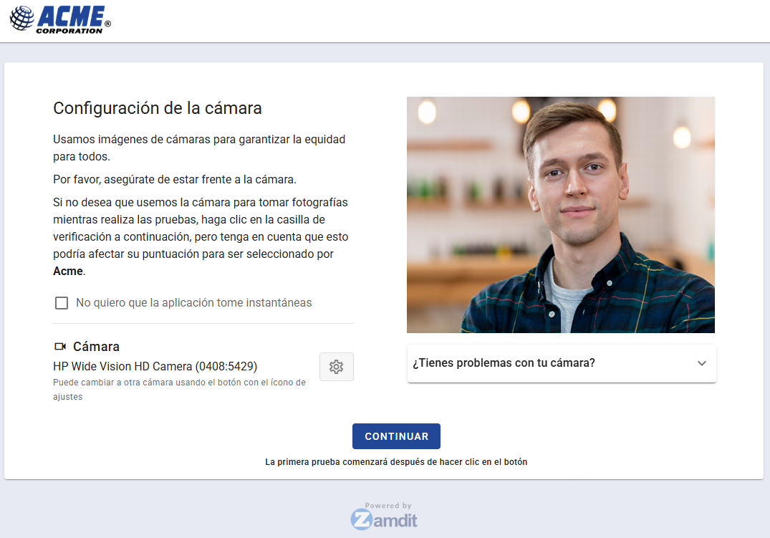Select the Cámara section header
The width and height of the screenshot is (770, 538).
(96, 346)
